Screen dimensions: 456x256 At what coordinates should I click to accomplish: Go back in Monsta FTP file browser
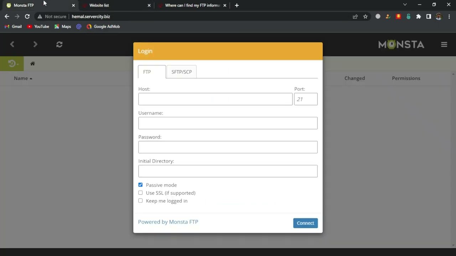pos(12,44)
